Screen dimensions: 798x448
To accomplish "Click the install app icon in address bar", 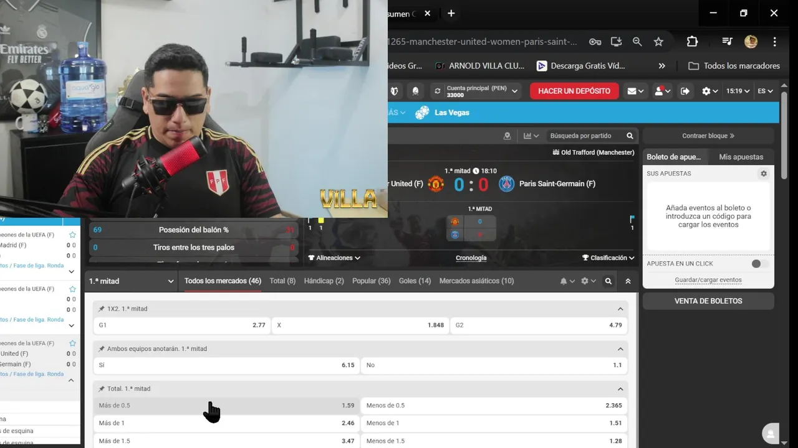I will [616, 42].
